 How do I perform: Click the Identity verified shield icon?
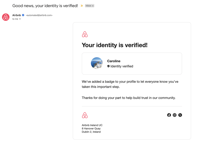click(108, 66)
